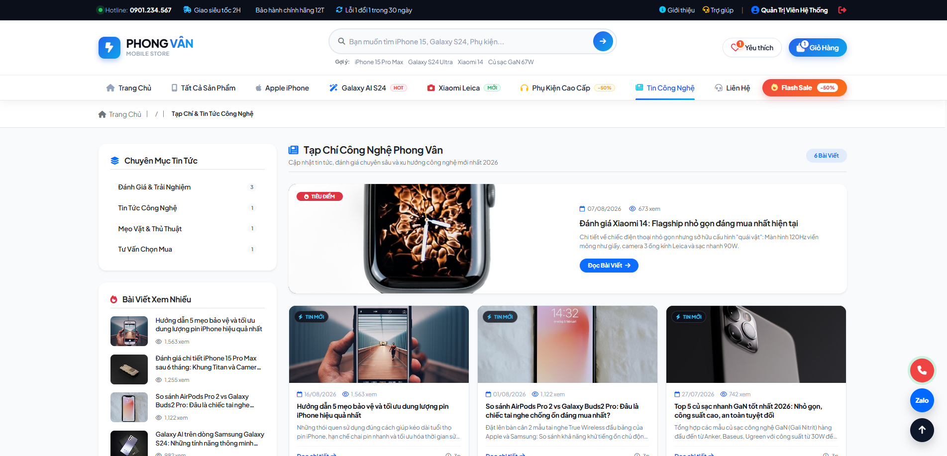Click the Phong Vân lightning logo icon

tap(109, 48)
